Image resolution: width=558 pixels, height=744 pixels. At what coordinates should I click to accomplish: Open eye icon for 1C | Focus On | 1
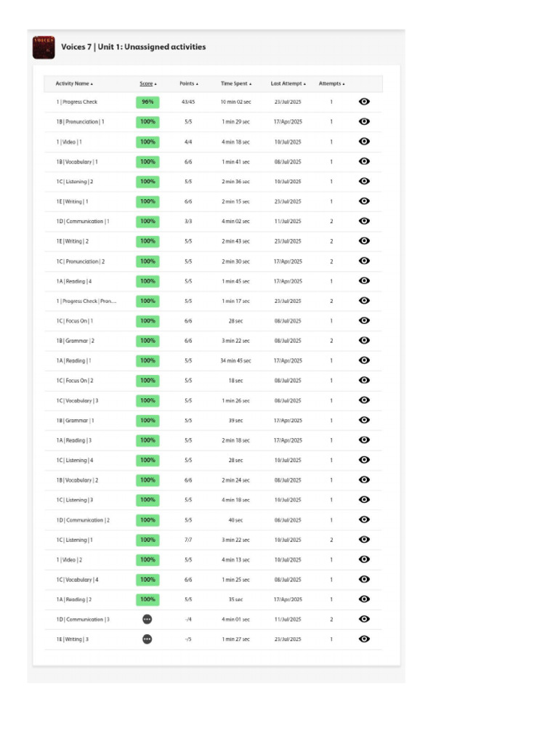(x=364, y=320)
